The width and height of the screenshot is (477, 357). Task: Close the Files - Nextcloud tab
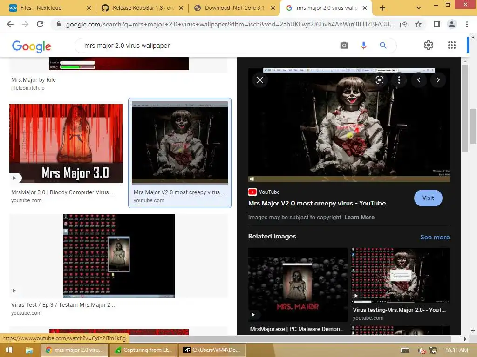pos(89,8)
